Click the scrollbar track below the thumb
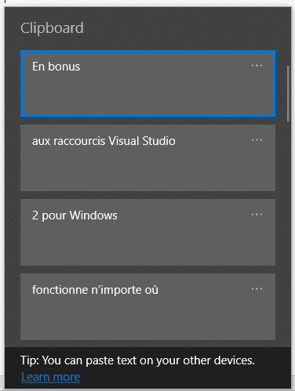This screenshot has width=295, height=391. (288, 233)
